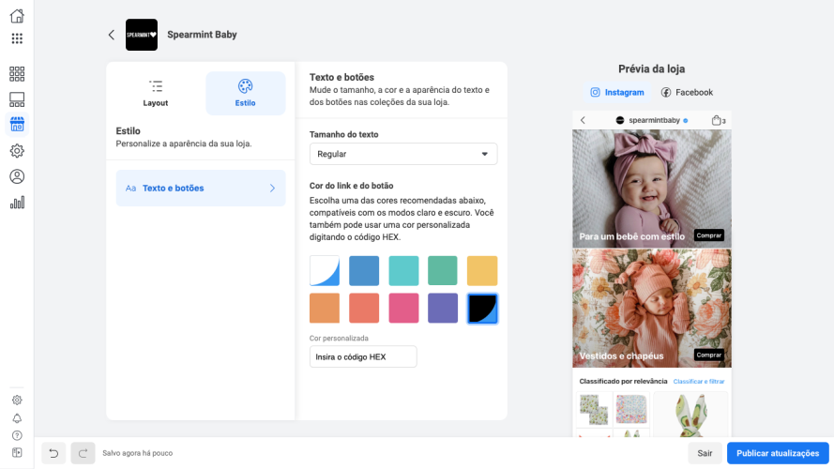Open the Tamanho do texto dropdown

point(403,154)
